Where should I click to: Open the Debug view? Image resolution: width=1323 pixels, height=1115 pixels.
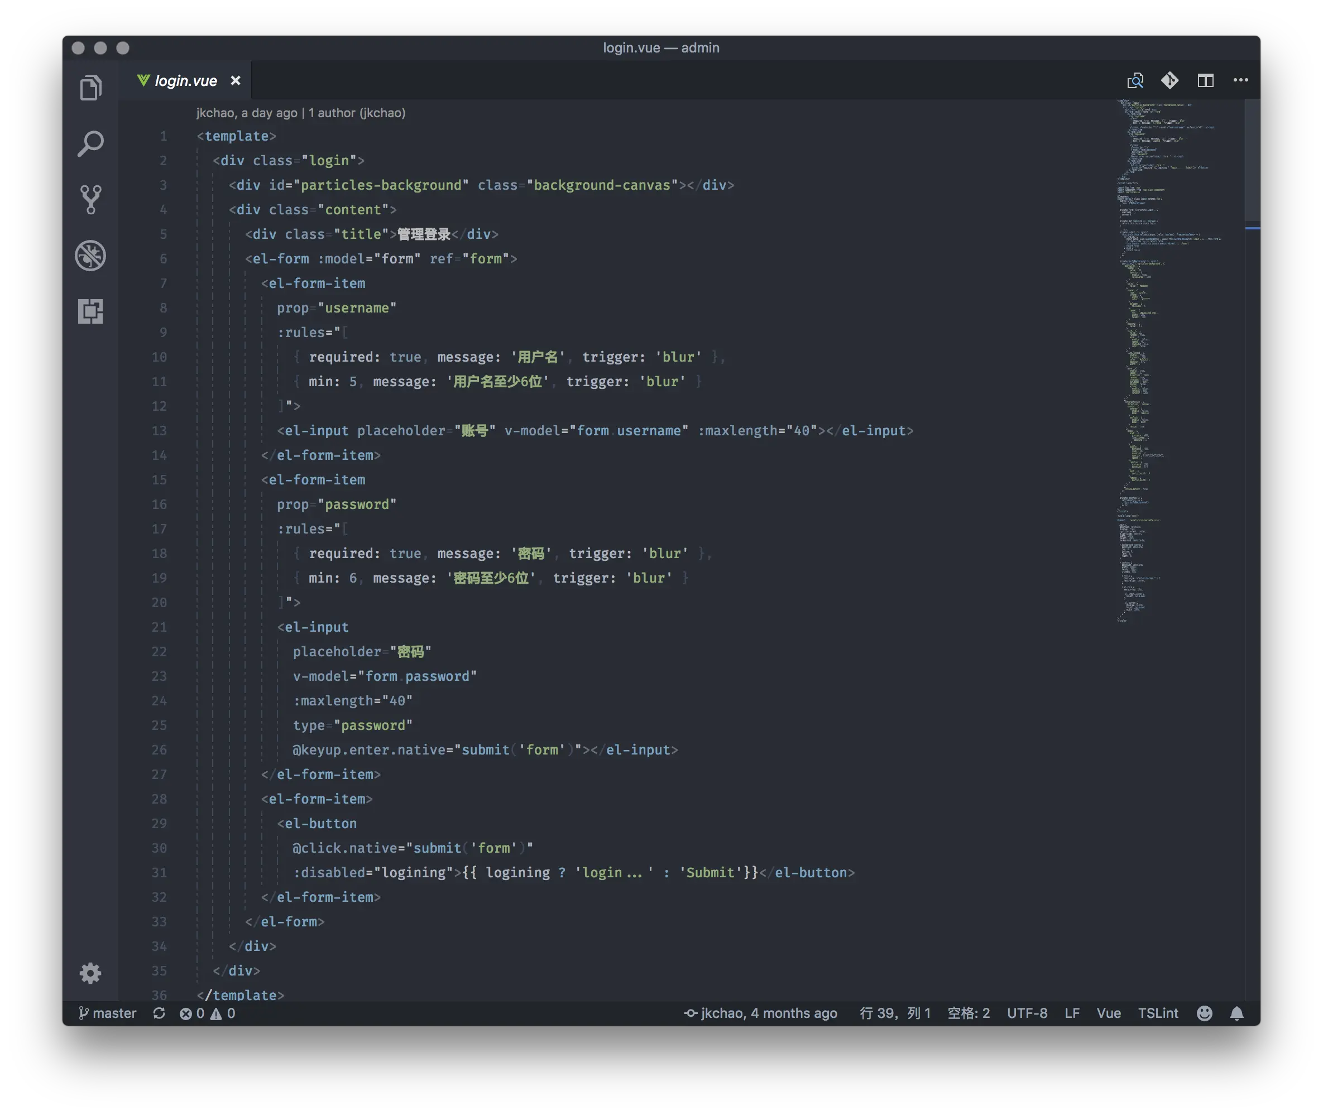[x=90, y=256]
